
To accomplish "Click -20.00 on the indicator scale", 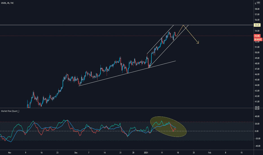I will (257, 139).
